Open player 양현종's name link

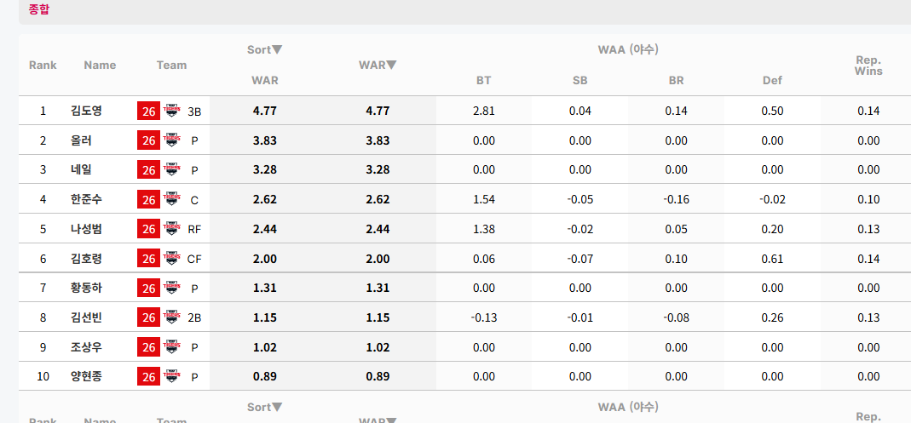pos(86,377)
